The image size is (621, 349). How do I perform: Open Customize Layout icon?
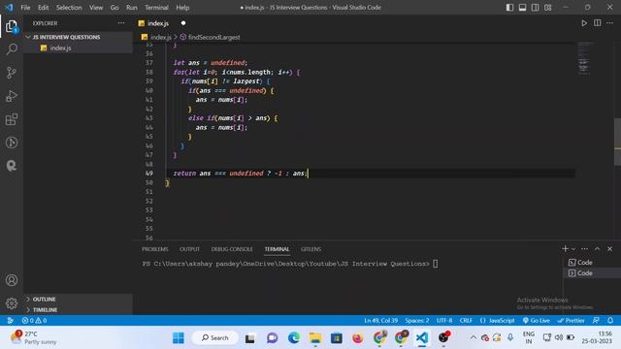pos(547,8)
